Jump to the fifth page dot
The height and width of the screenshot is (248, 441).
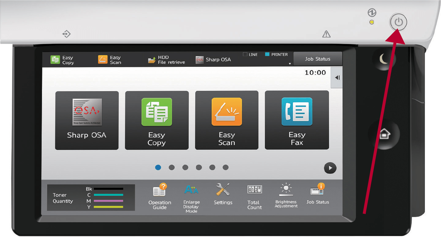212,167
